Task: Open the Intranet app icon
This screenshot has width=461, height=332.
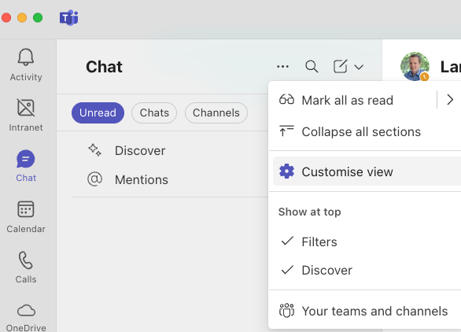Action: (26, 107)
